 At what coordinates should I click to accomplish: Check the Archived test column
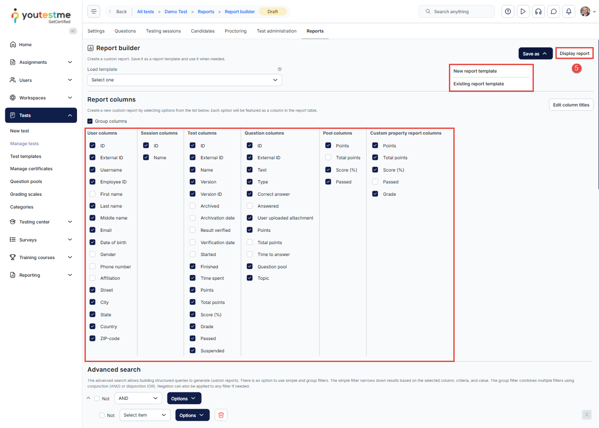[x=193, y=206]
